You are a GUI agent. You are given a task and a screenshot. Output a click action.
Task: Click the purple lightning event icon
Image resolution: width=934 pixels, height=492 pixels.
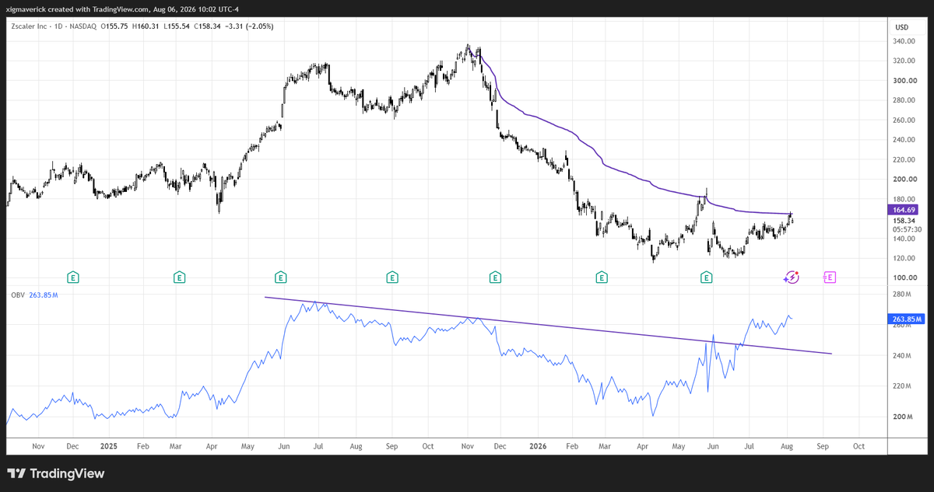coord(792,277)
